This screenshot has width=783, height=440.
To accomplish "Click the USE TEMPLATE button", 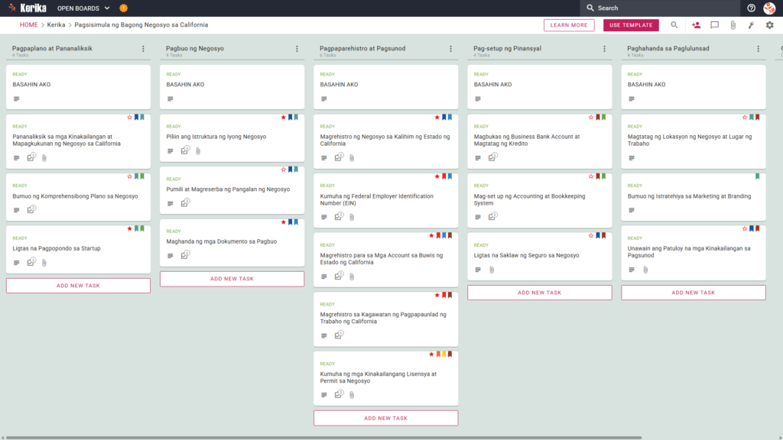I will click(631, 25).
